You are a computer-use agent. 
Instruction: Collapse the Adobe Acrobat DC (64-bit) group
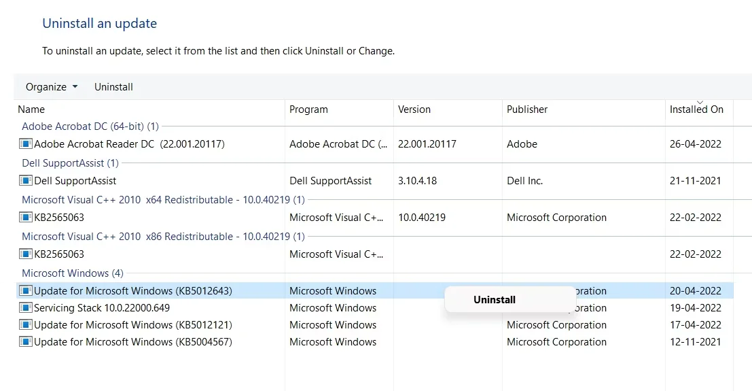pos(90,126)
